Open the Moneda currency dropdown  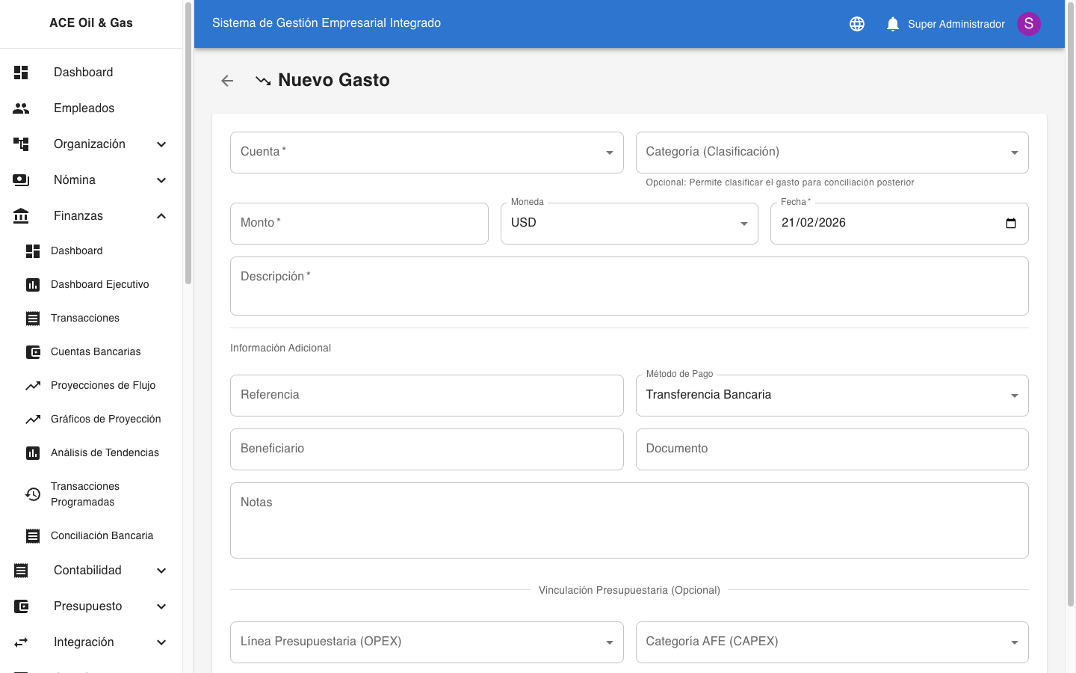[629, 224]
